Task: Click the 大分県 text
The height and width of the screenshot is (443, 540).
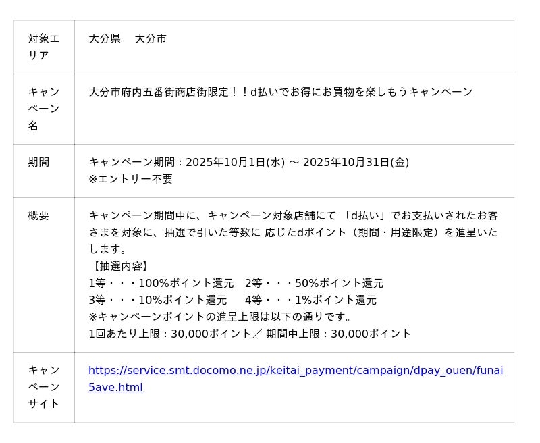Action: (x=105, y=38)
